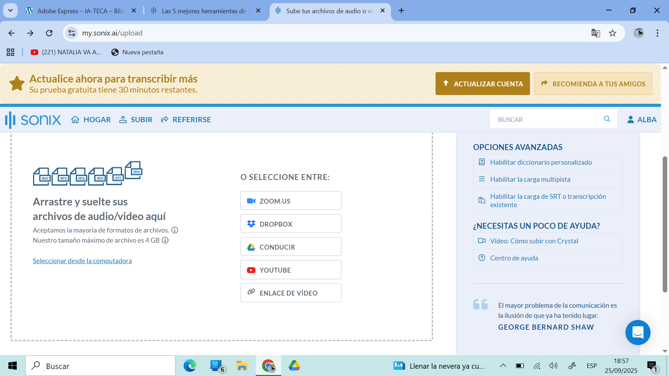The height and width of the screenshot is (376, 669).
Task: Enable custom dictionary option
Action: pyautogui.click(x=541, y=162)
